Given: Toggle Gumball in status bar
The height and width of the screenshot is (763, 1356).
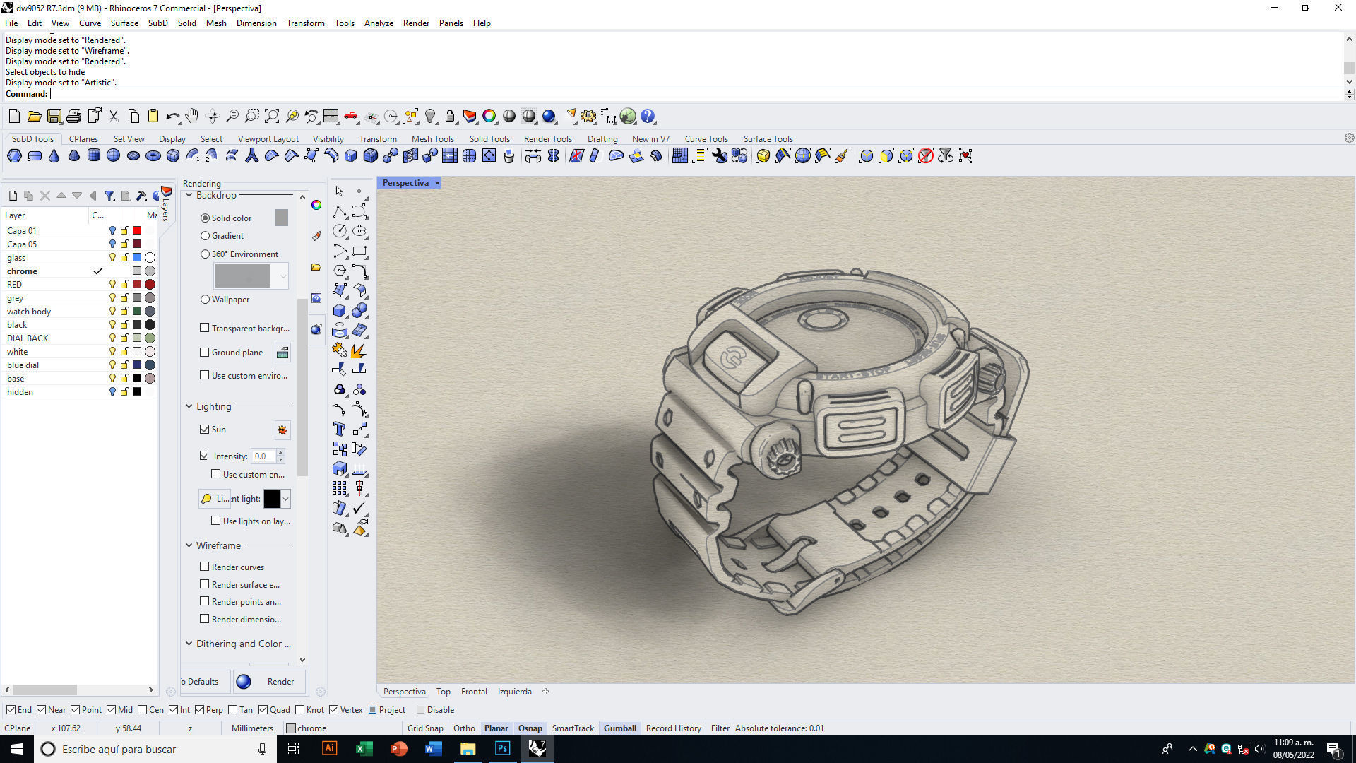Looking at the screenshot, I should [x=619, y=728].
